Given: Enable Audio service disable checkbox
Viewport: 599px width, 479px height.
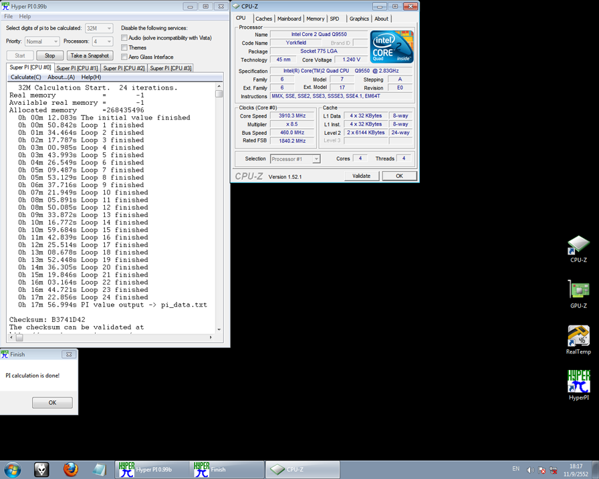Looking at the screenshot, I should [x=124, y=38].
